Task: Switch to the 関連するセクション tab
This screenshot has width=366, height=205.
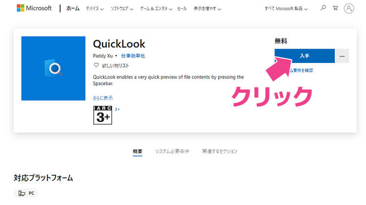Action: click(x=220, y=151)
